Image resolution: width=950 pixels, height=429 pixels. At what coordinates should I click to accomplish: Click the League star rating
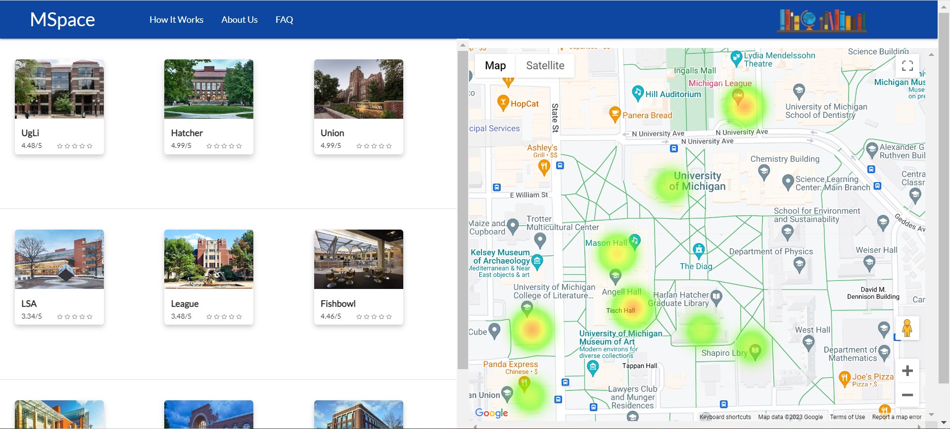pos(224,317)
